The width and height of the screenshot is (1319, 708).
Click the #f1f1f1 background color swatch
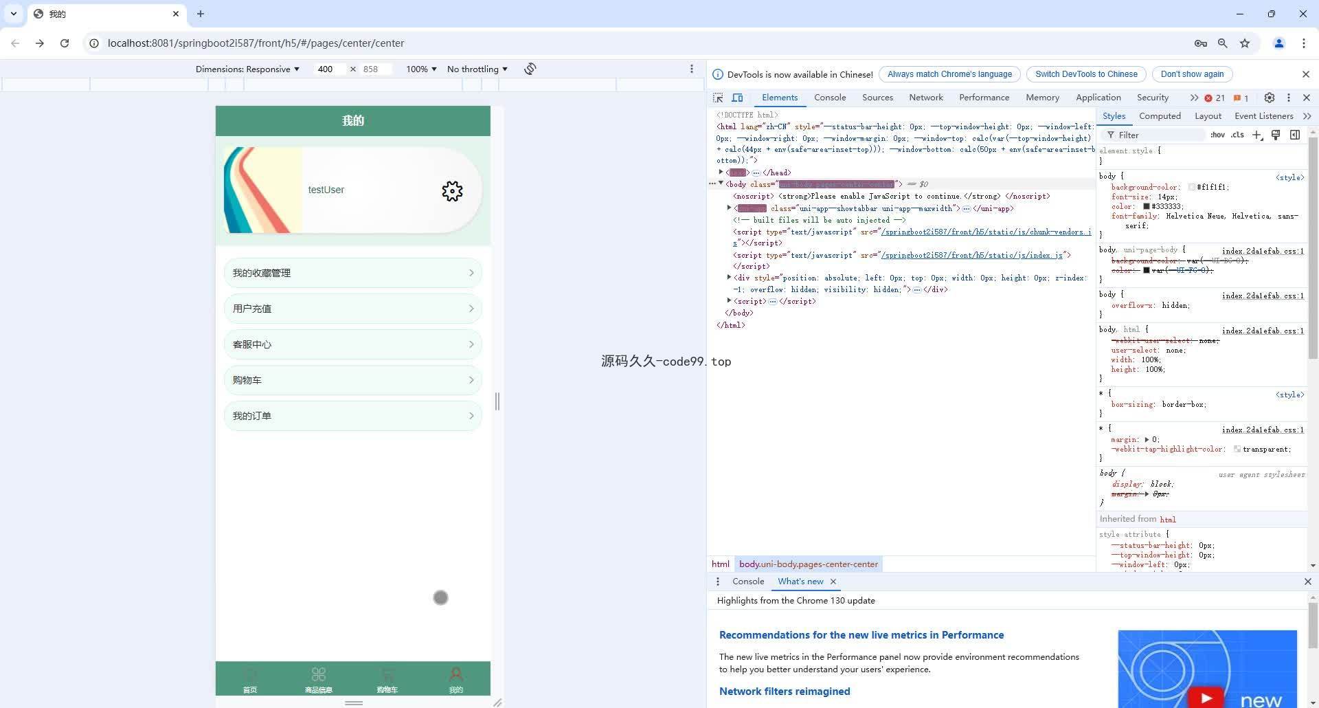point(1192,187)
